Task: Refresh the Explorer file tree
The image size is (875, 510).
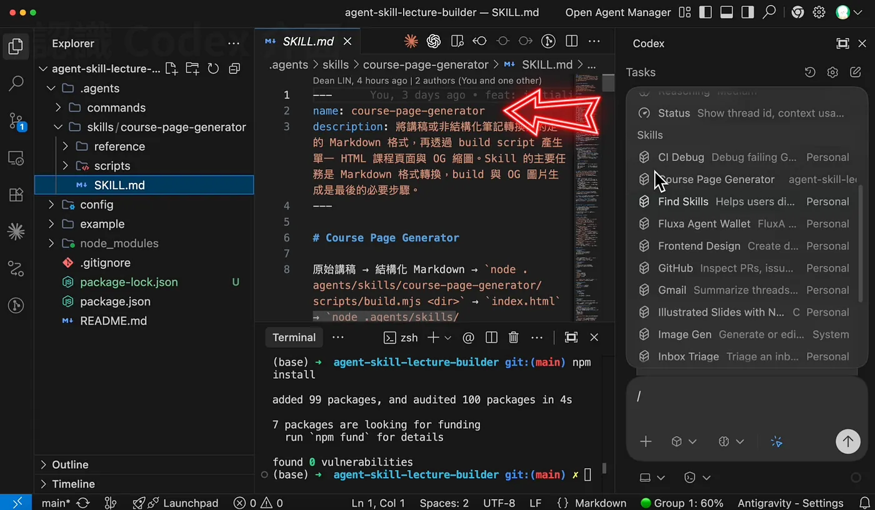Action: (213, 69)
